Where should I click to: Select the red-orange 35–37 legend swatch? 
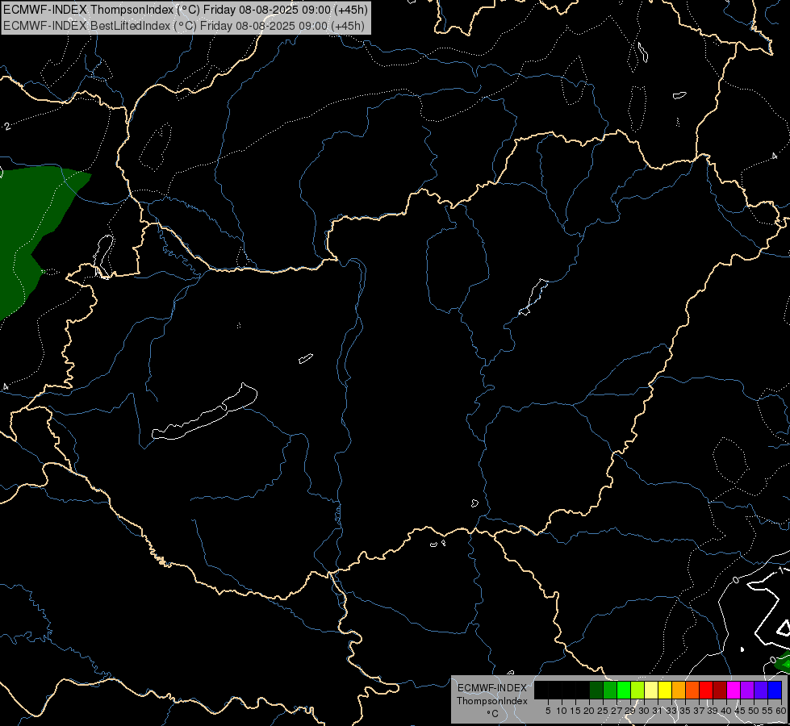692,691
